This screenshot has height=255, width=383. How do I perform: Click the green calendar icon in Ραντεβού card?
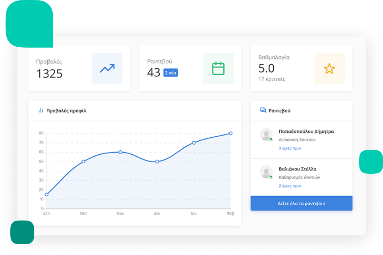click(x=218, y=68)
